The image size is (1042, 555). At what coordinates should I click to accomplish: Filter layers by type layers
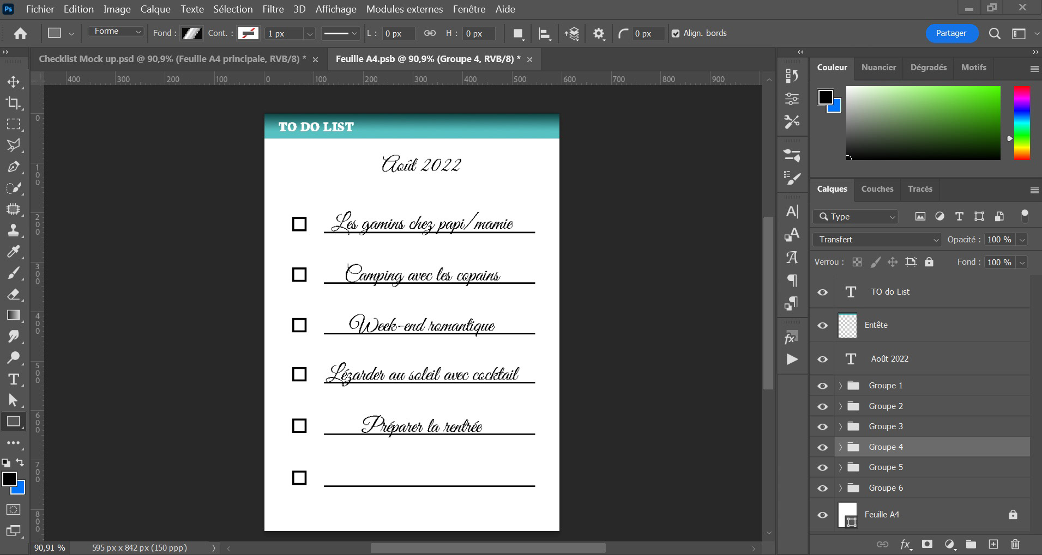pos(959,216)
